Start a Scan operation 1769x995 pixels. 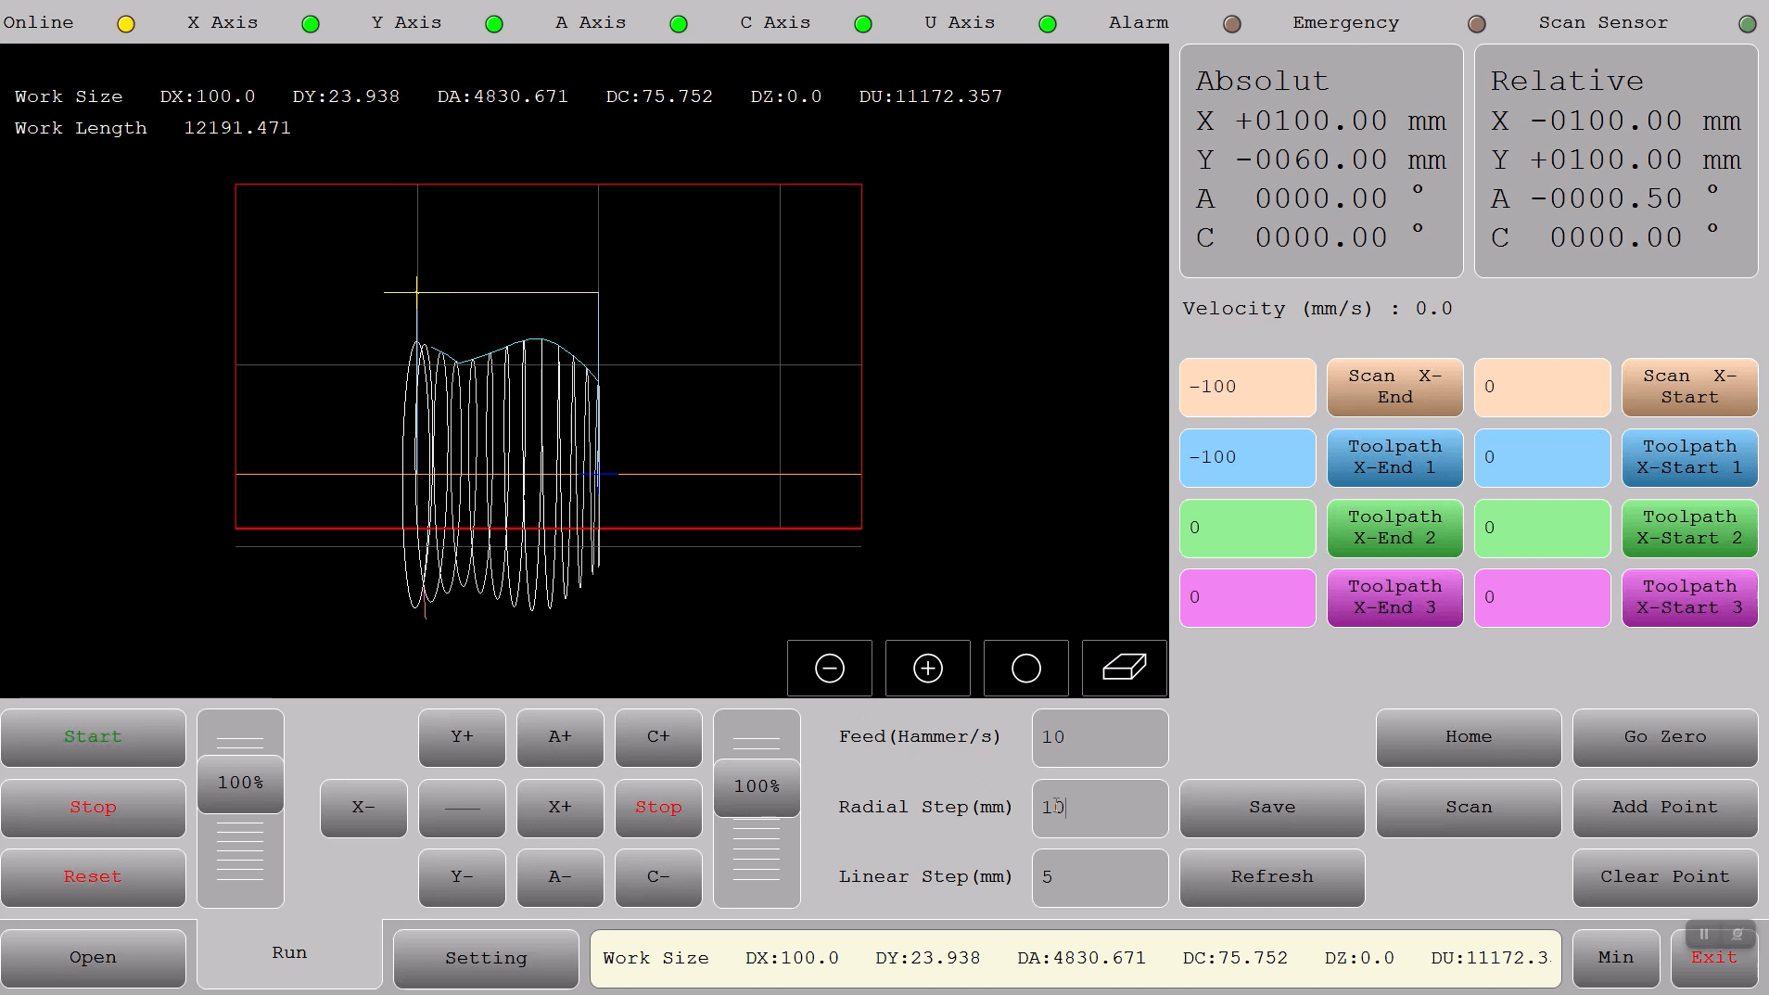(1467, 808)
